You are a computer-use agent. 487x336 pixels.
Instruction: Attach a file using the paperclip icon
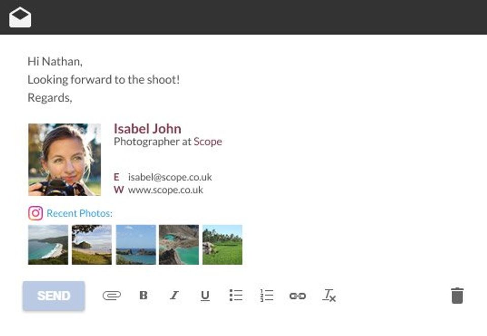(x=112, y=295)
